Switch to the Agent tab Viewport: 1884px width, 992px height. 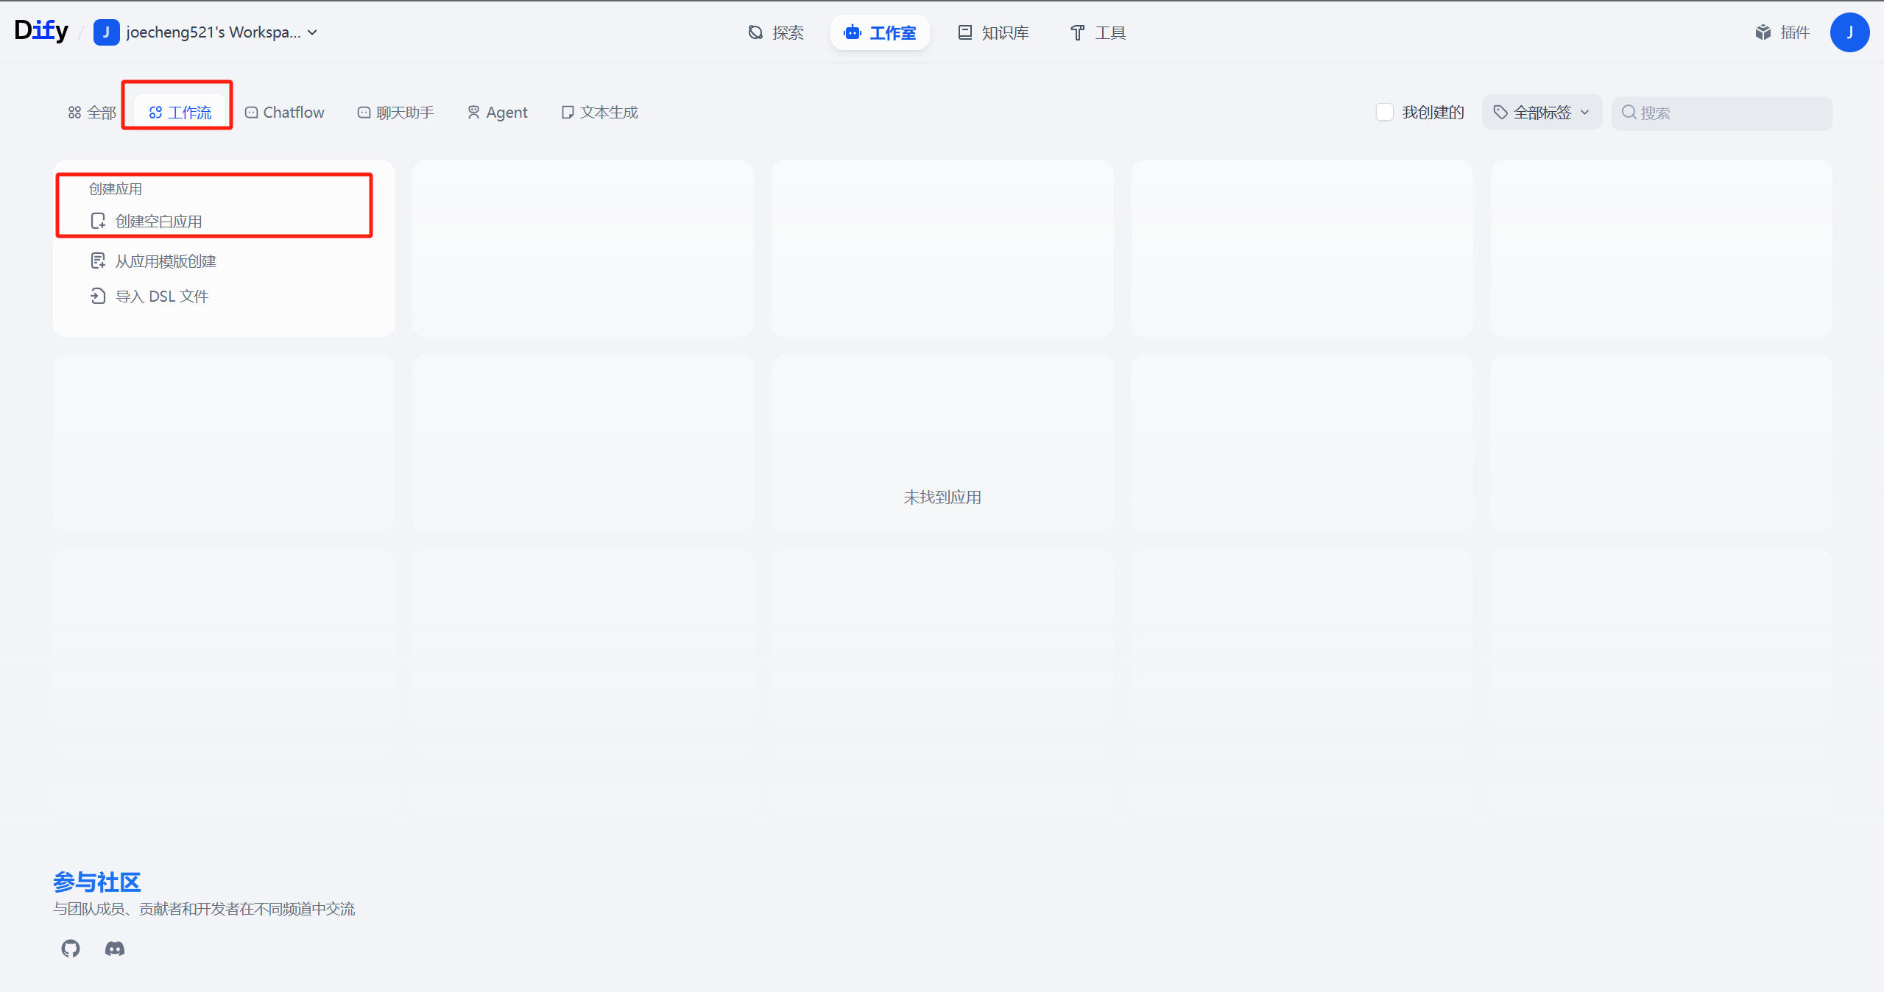498,113
